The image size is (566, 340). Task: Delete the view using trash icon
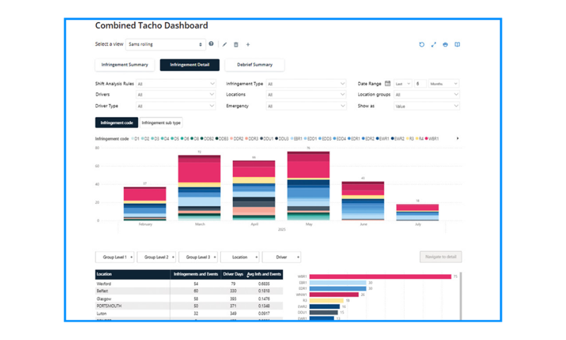tap(236, 45)
